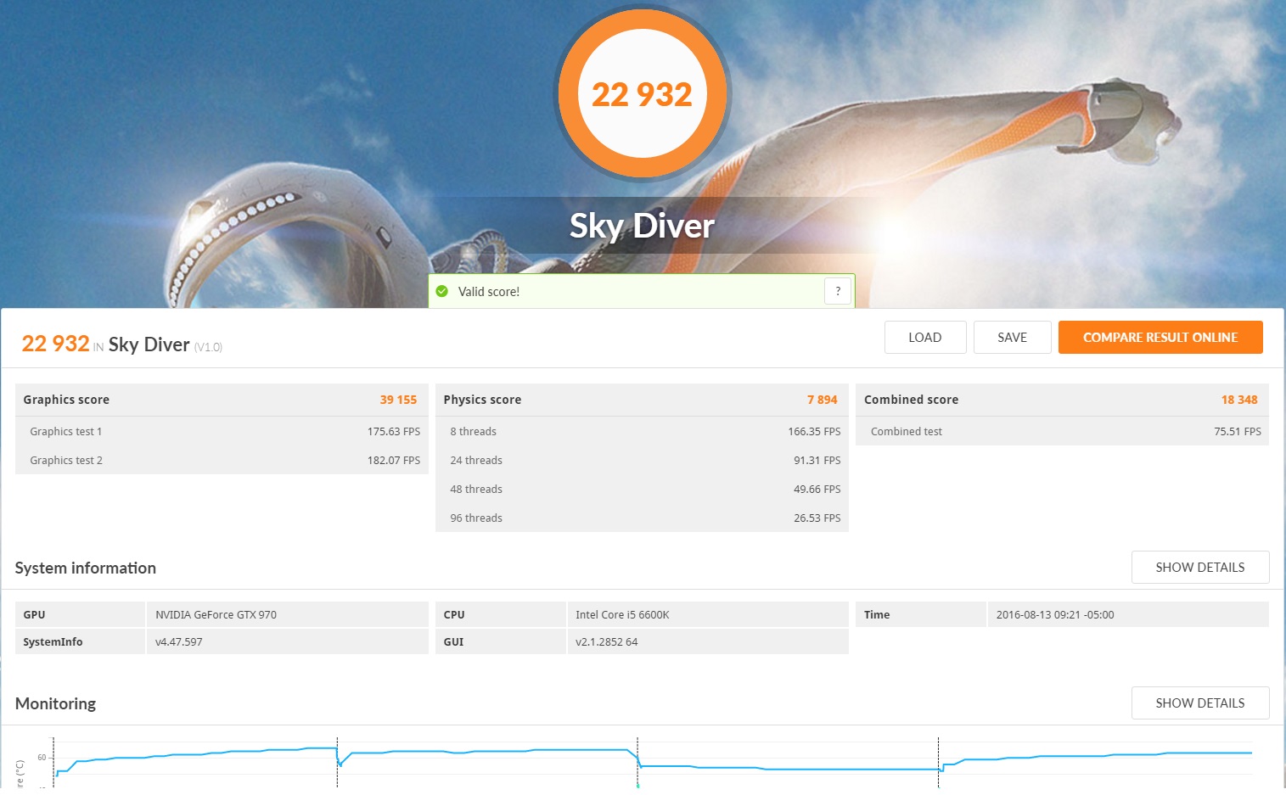Click the Combined score value 18 348

pos(1239,400)
